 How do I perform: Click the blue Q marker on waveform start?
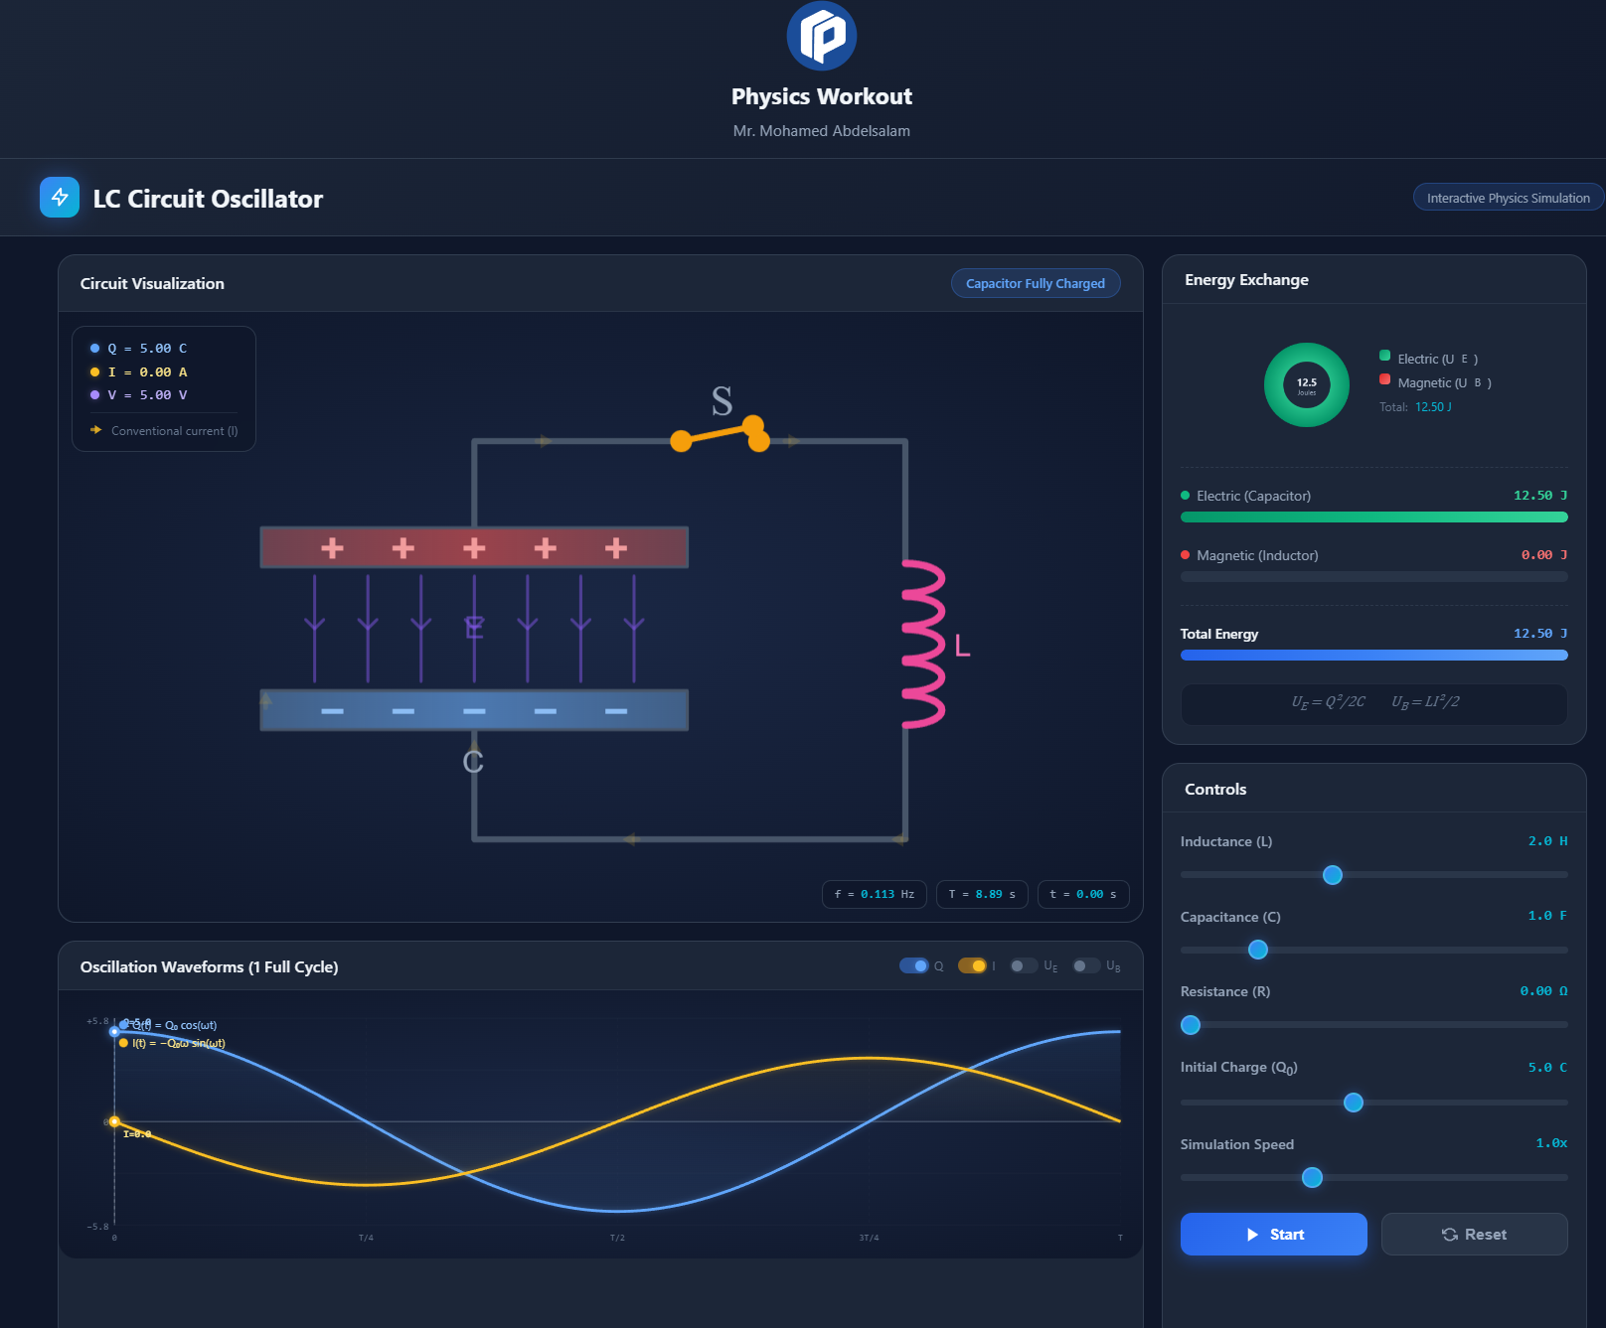114,1032
